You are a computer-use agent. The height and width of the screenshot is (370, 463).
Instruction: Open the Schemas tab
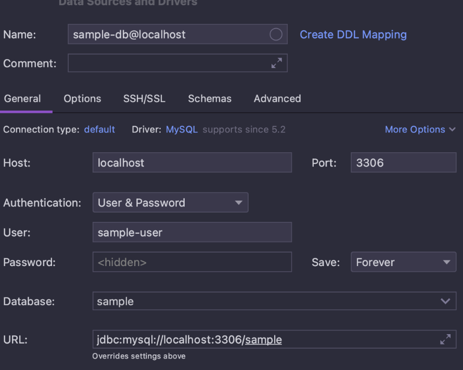[210, 99]
